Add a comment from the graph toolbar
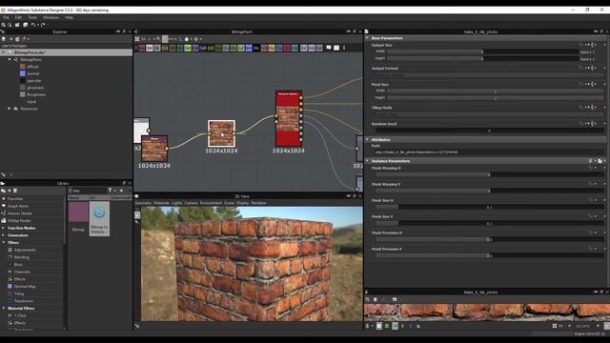 pyautogui.click(x=329, y=48)
